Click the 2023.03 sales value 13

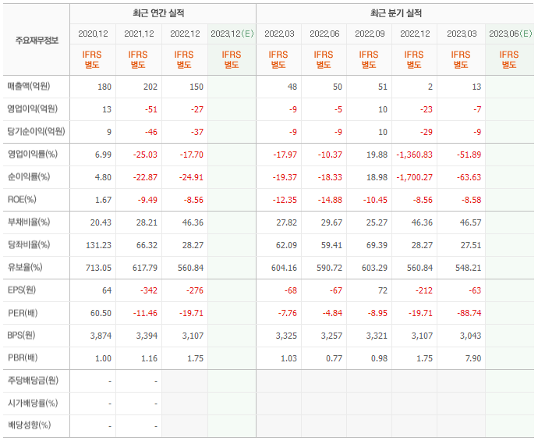coord(476,87)
